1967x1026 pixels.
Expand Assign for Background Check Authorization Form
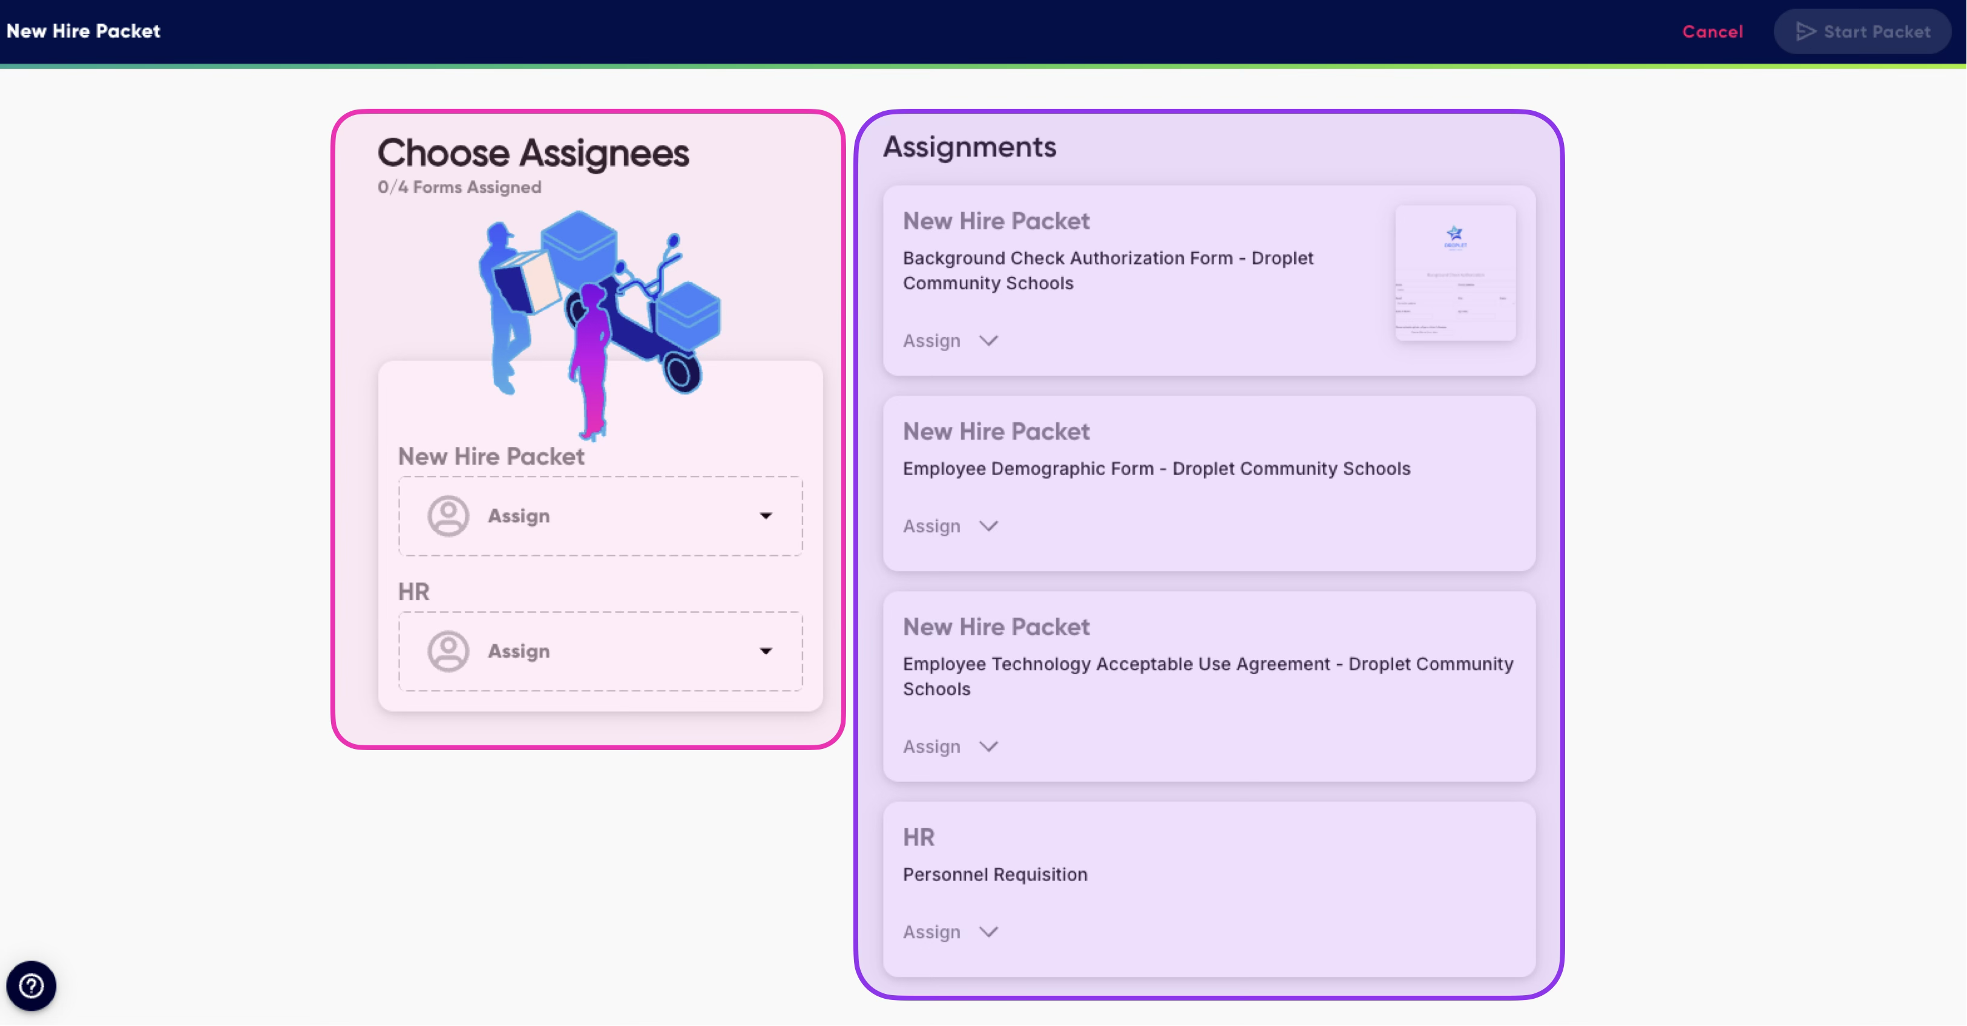pos(931,341)
